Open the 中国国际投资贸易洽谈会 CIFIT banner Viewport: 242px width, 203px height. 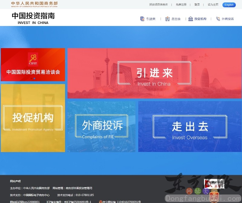[33, 64]
